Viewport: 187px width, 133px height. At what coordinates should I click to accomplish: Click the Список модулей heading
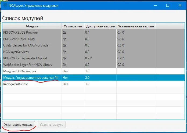pyautogui.click(x=23, y=18)
